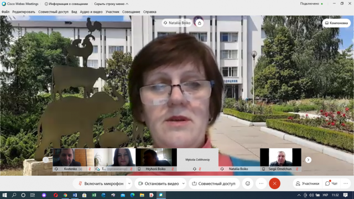Click the Nataliia Boiko name bar in the strip

pyautogui.click(x=239, y=169)
